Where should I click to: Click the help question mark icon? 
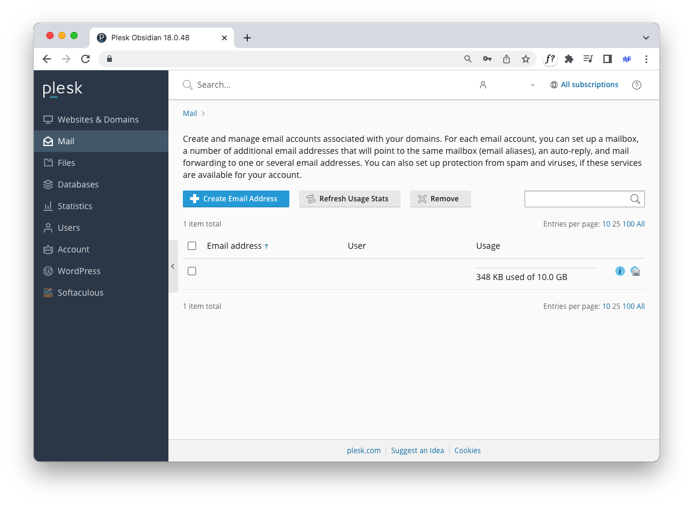pos(636,85)
